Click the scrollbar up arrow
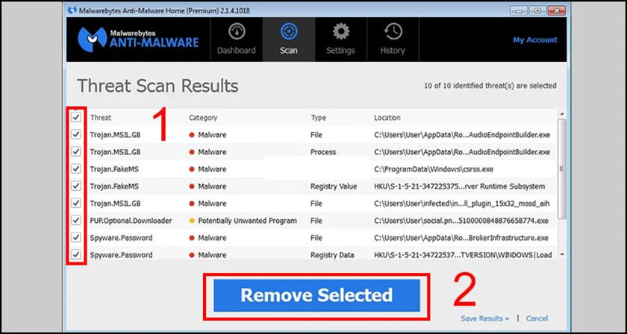 562,113
